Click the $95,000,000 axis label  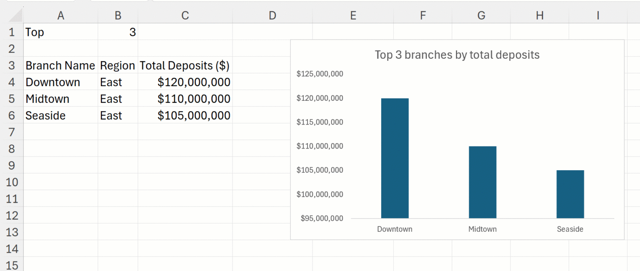322,218
